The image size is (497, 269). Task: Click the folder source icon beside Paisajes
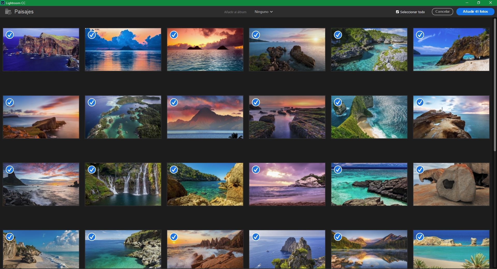8,12
